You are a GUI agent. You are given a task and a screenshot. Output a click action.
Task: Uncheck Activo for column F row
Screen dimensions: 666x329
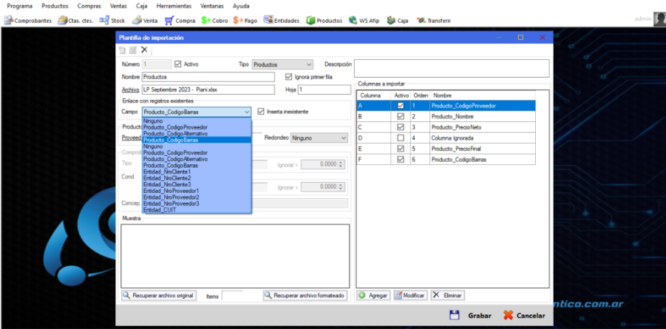coord(401,160)
